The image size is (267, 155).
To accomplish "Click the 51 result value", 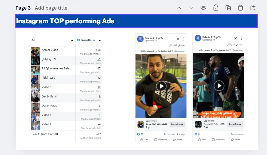I will [99, 59].
